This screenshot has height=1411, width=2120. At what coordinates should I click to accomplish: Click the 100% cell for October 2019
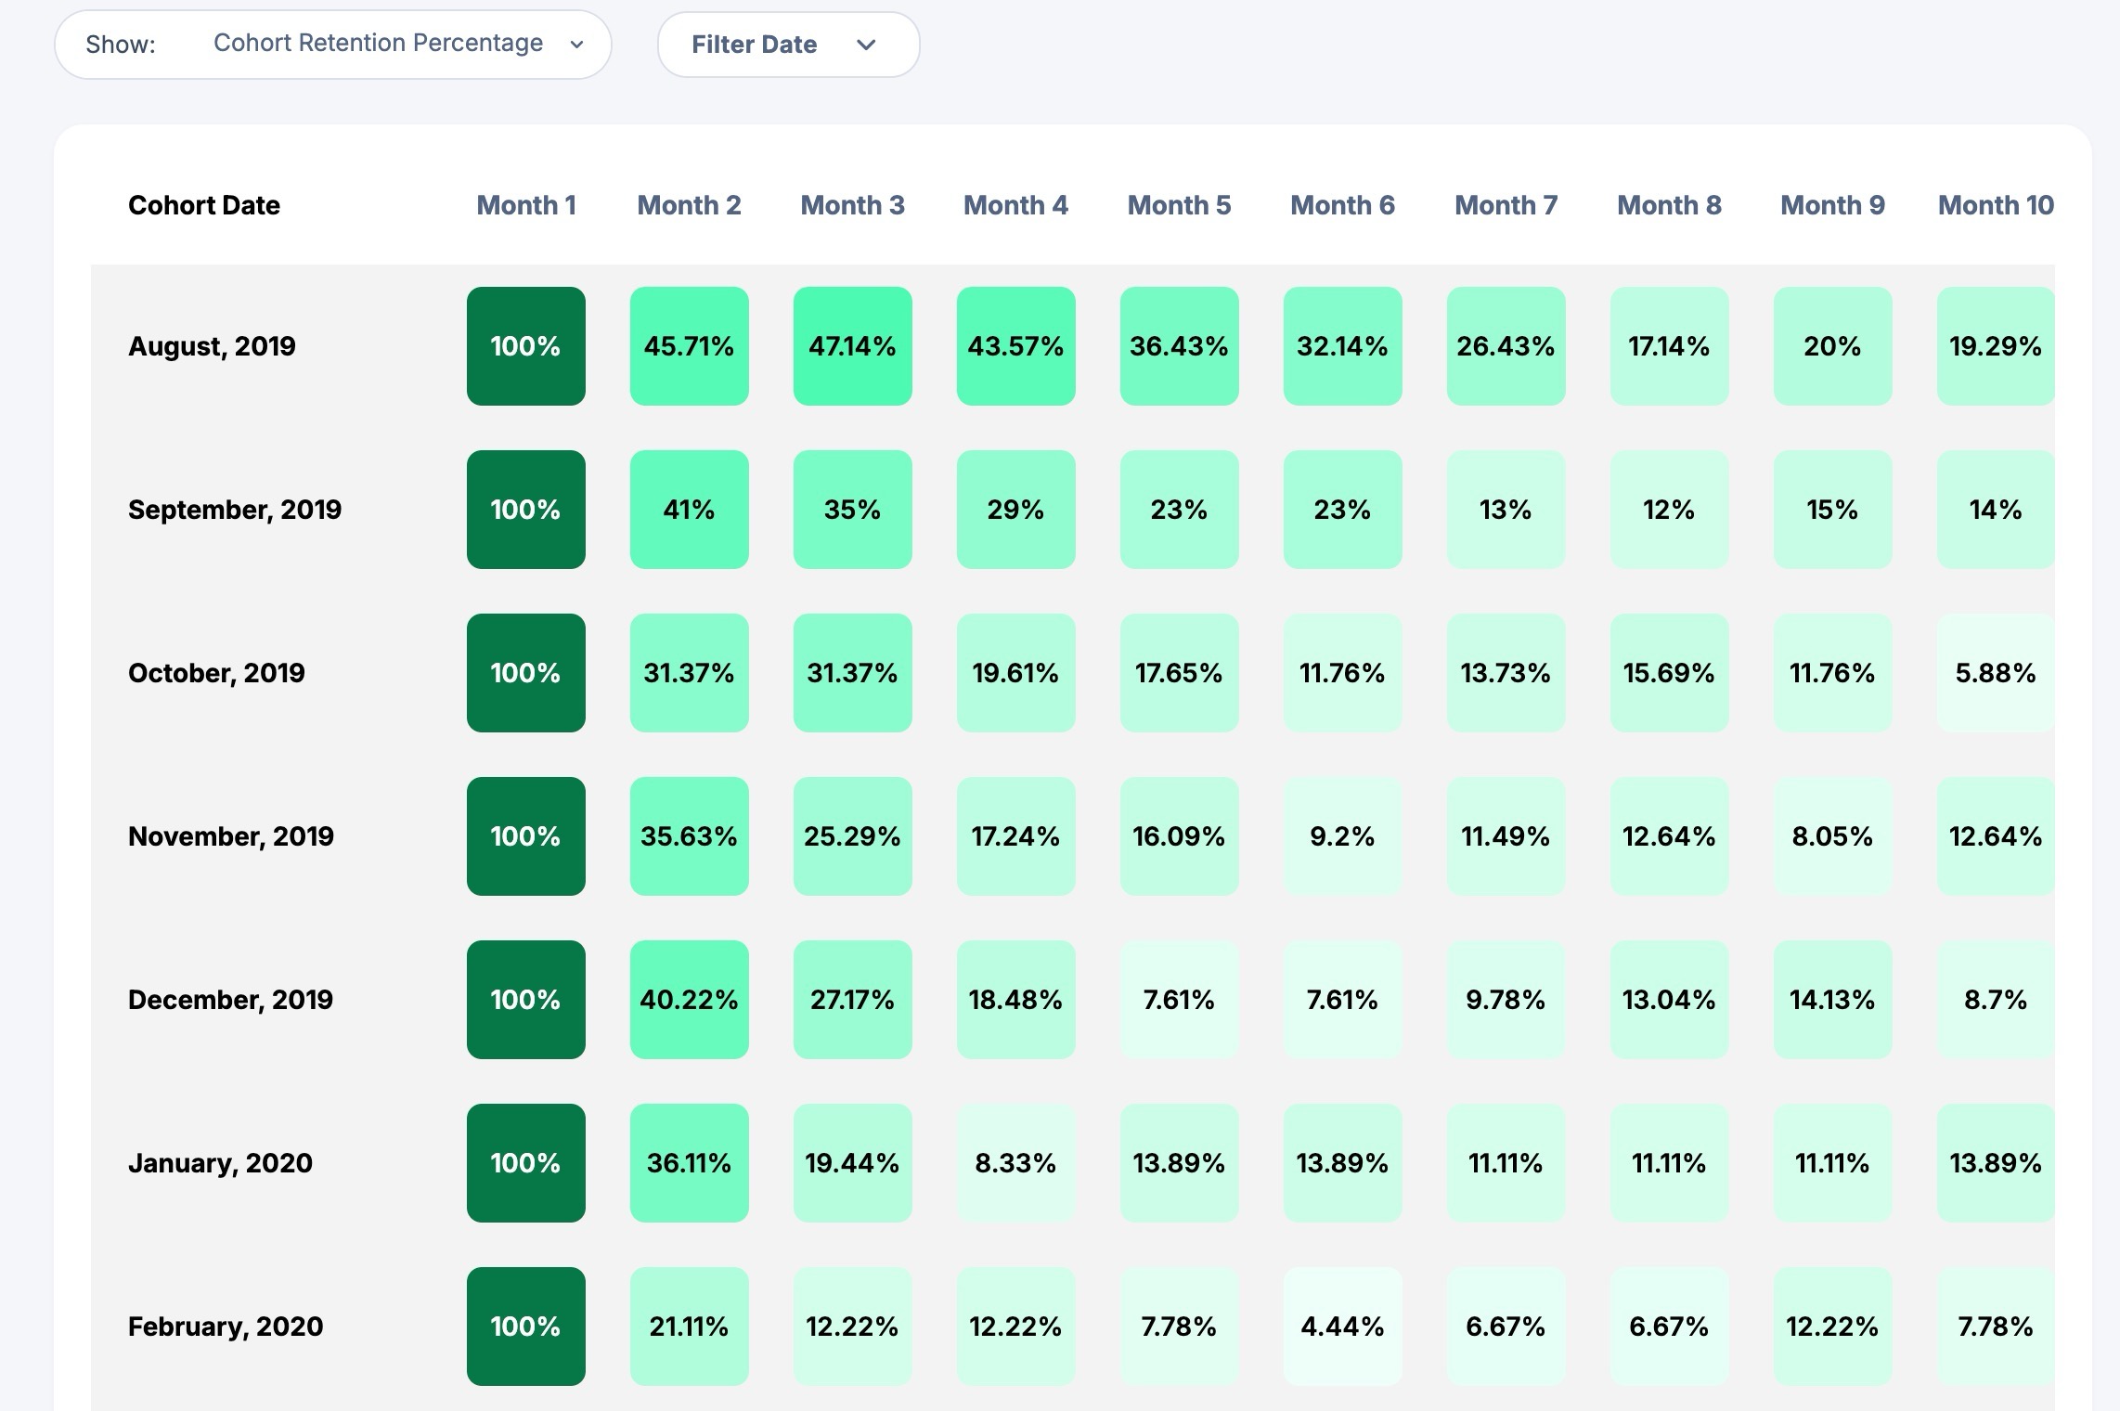525,673
